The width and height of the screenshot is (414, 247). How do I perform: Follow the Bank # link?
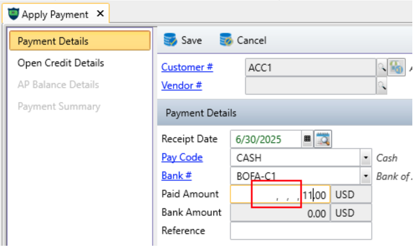click(x=176, y=176)
